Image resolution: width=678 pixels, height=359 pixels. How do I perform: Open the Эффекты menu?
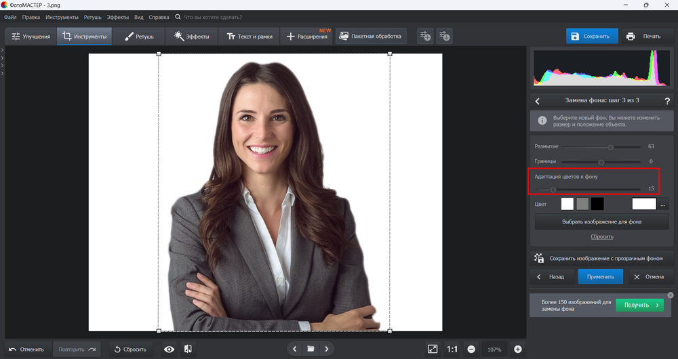coord(118,16)
